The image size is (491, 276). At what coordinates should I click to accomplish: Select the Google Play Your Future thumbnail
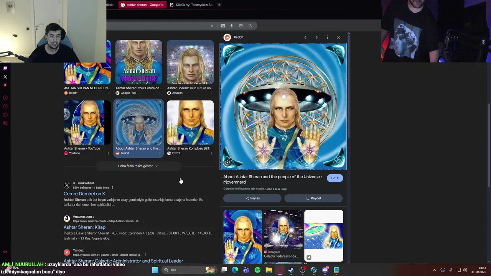pyautogui.click(x=139, y=62)
